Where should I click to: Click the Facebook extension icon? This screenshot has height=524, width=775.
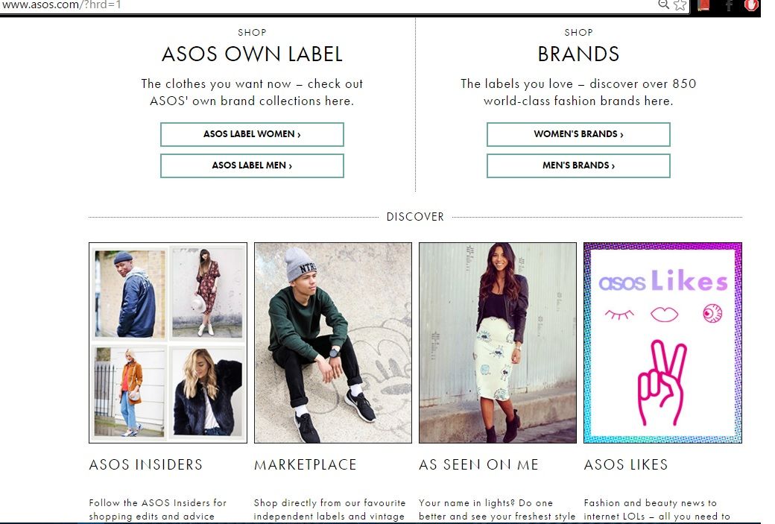click(729, 5)
